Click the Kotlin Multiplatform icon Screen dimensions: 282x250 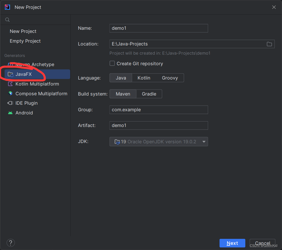(x=10, y=84)
